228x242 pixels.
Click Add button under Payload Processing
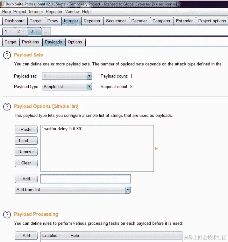click(x=26, y=236)
